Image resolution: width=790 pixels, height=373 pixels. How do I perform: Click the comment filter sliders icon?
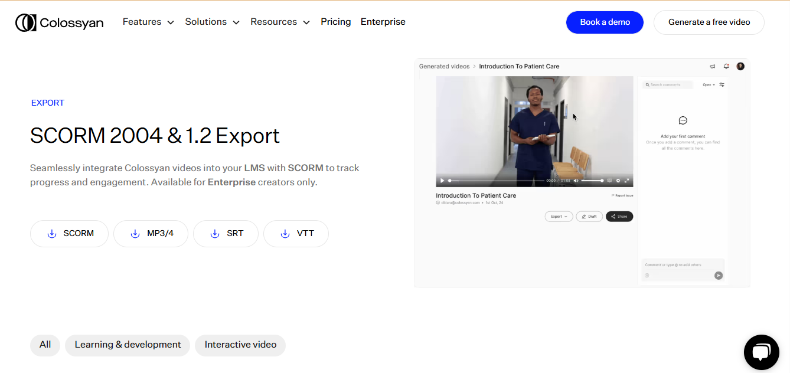(722, 85)
